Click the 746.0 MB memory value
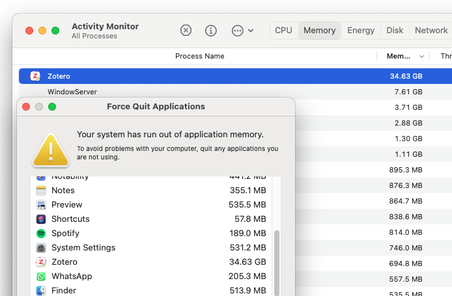 406,248
